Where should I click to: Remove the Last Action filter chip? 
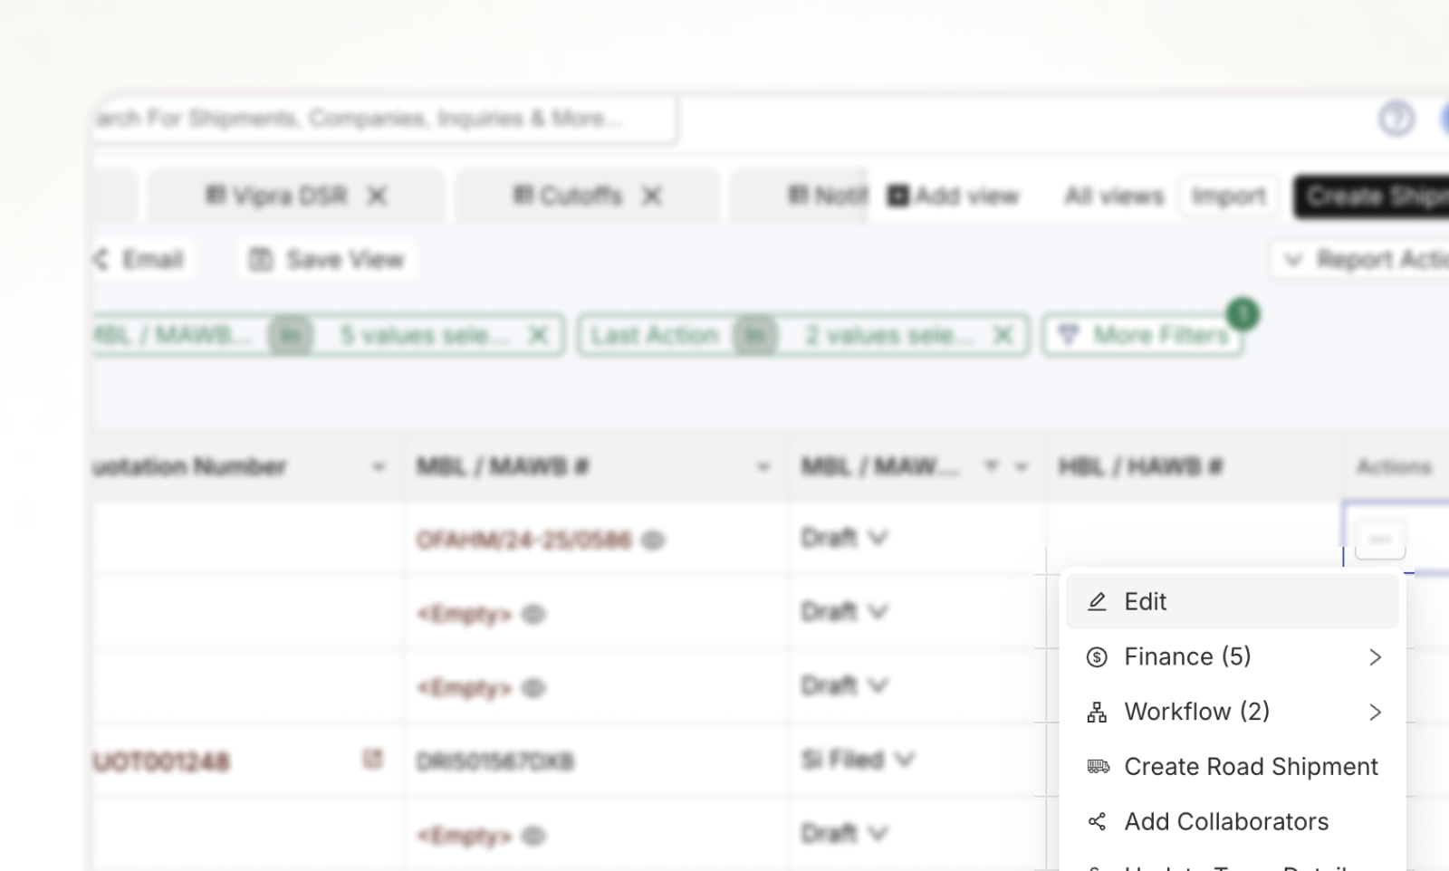(1003, 335)
